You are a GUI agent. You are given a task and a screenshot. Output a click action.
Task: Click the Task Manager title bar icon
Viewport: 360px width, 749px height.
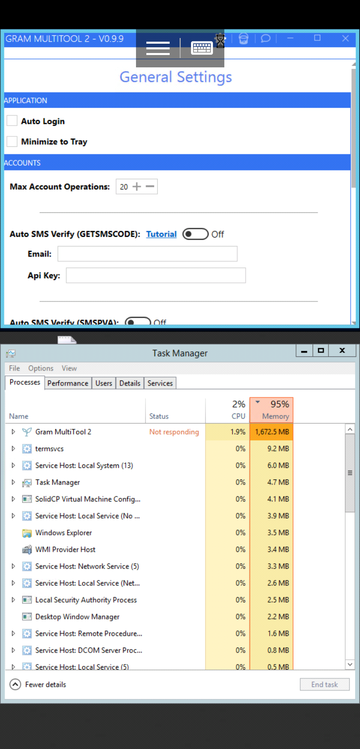point(11,353)
